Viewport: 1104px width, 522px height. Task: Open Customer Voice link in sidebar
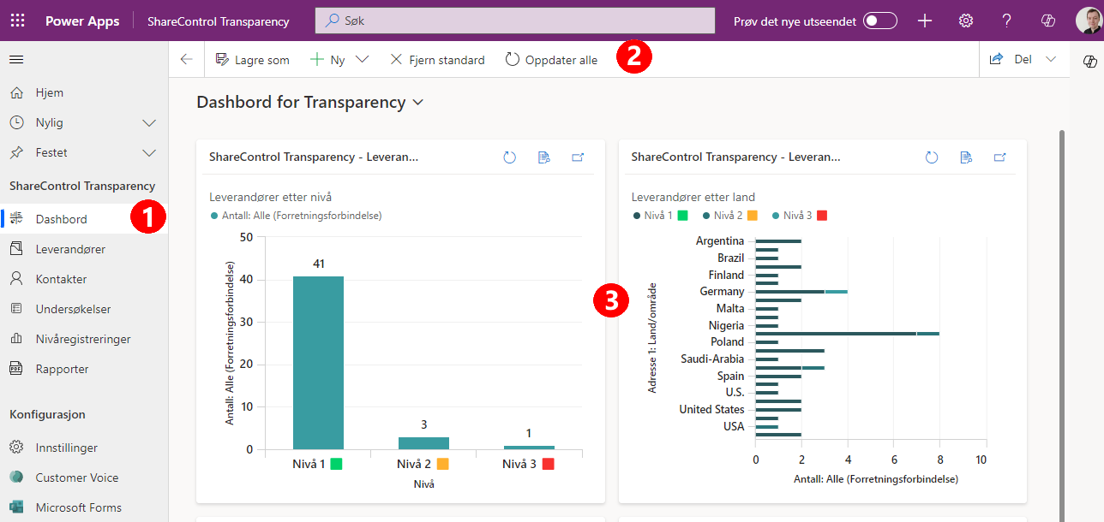point(84,478)
